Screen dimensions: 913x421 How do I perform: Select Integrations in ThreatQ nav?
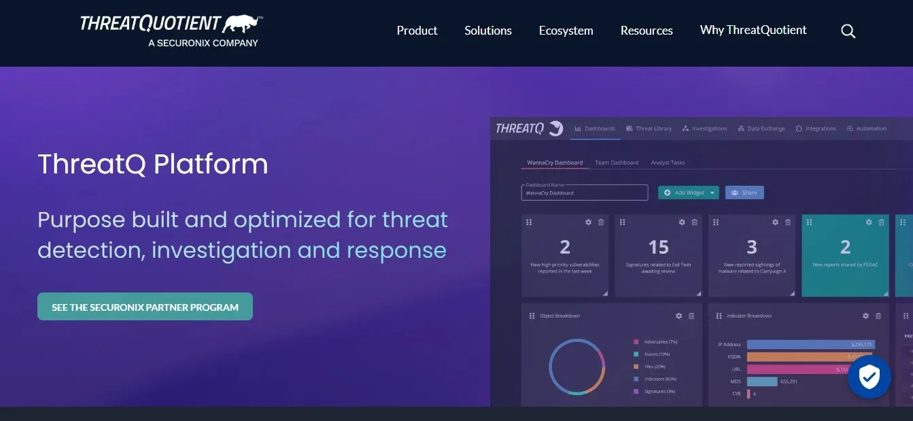click(x=816, y=129)
